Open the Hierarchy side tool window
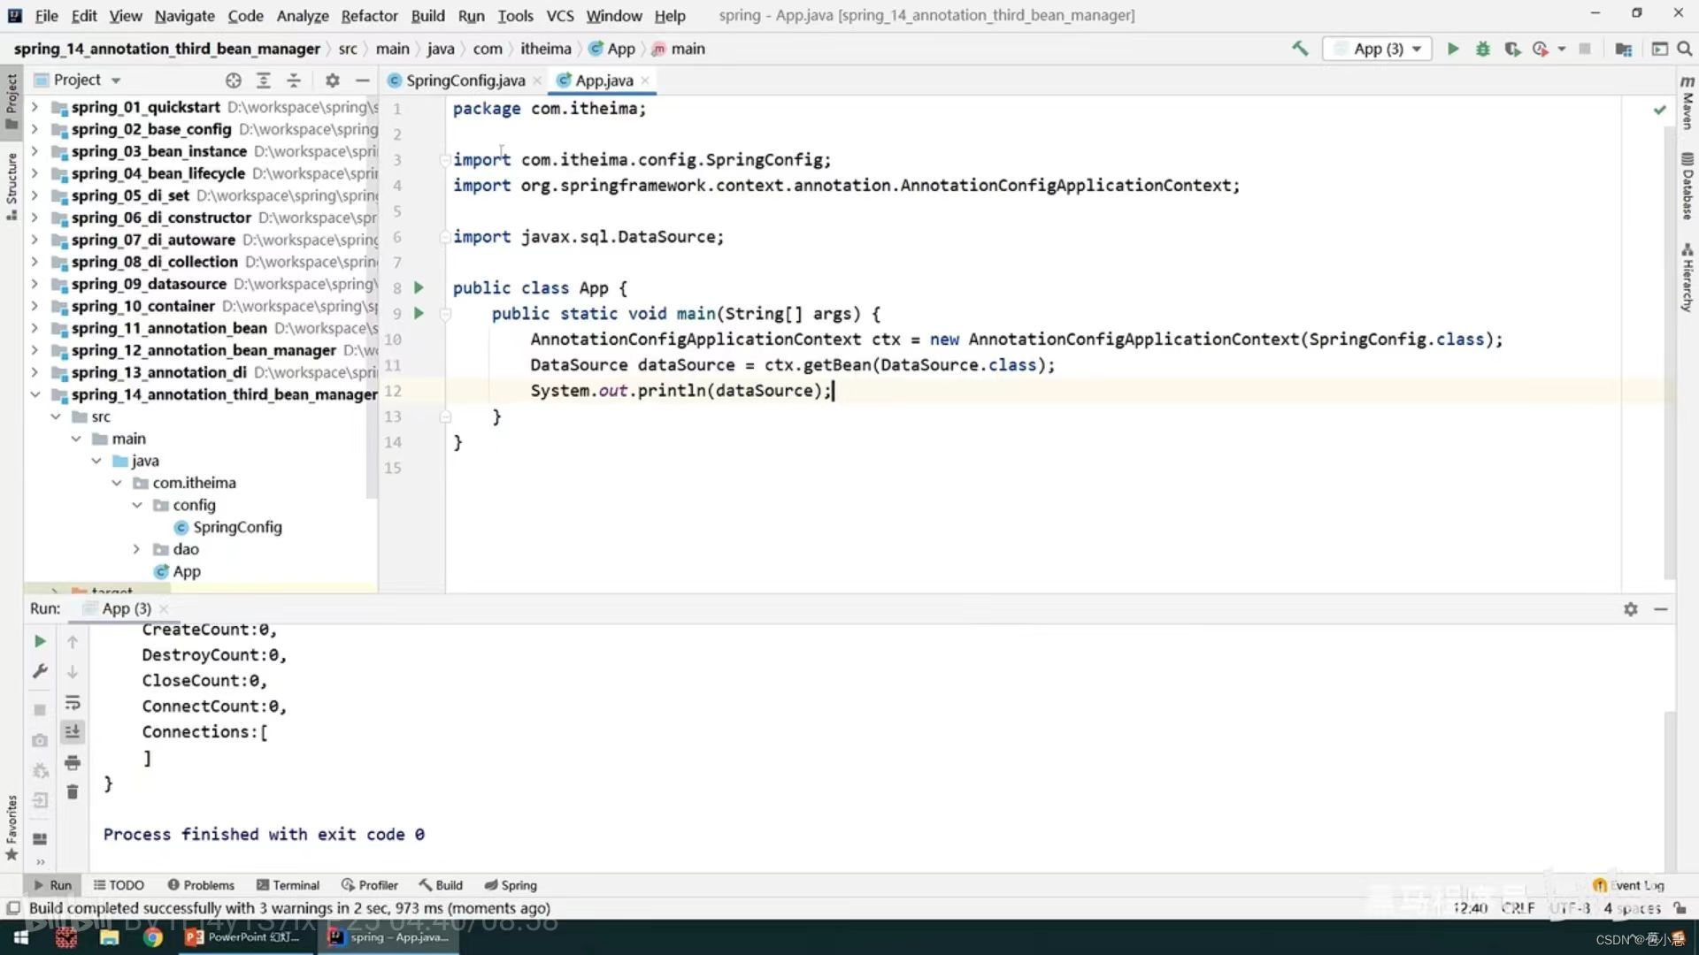Screen dimensions: 1699x955 click(1687, 278)
